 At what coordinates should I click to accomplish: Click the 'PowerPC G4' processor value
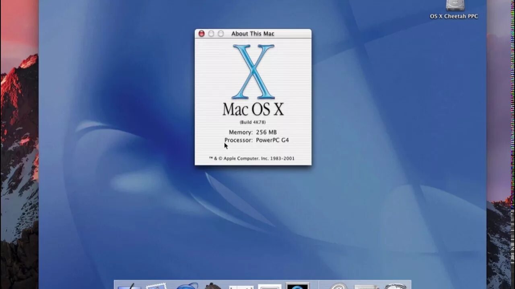coord(272,140)
